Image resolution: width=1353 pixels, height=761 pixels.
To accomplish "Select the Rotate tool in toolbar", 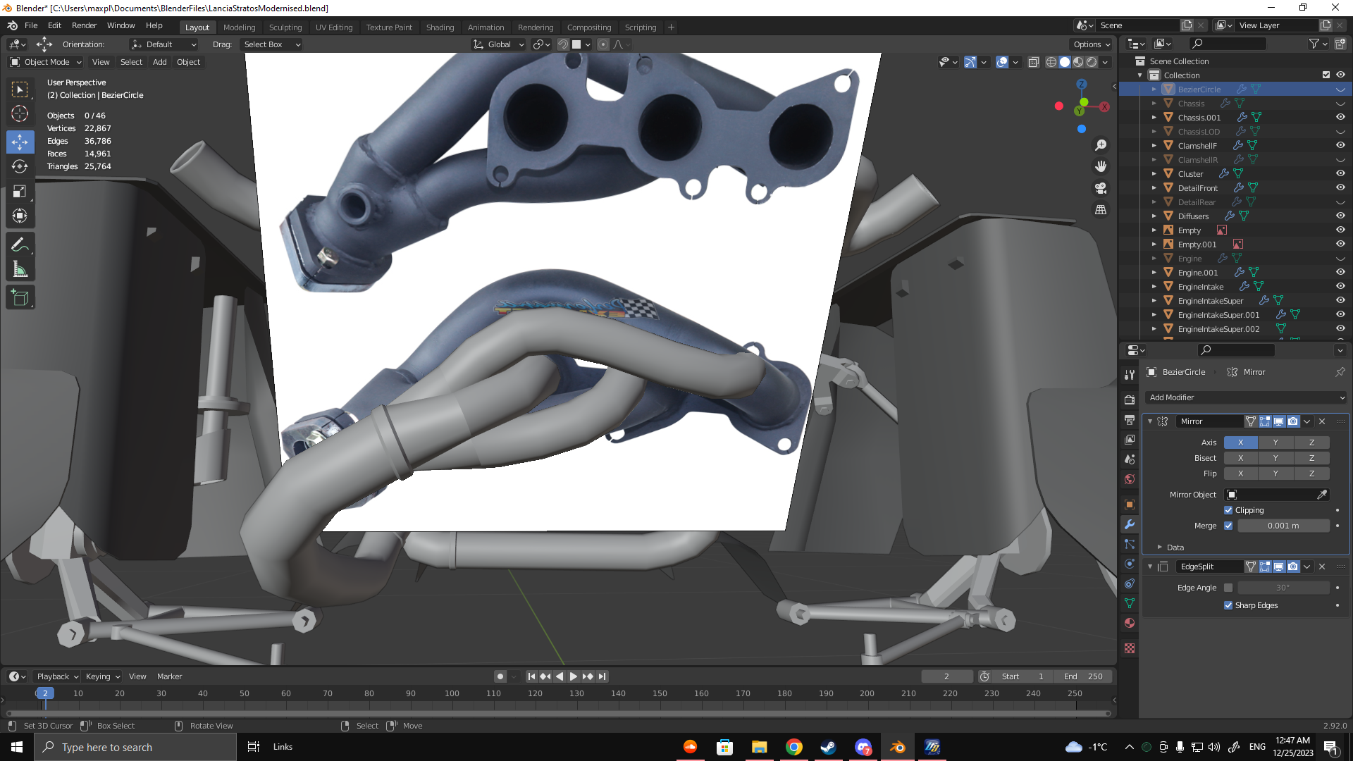I will (20, 167).
